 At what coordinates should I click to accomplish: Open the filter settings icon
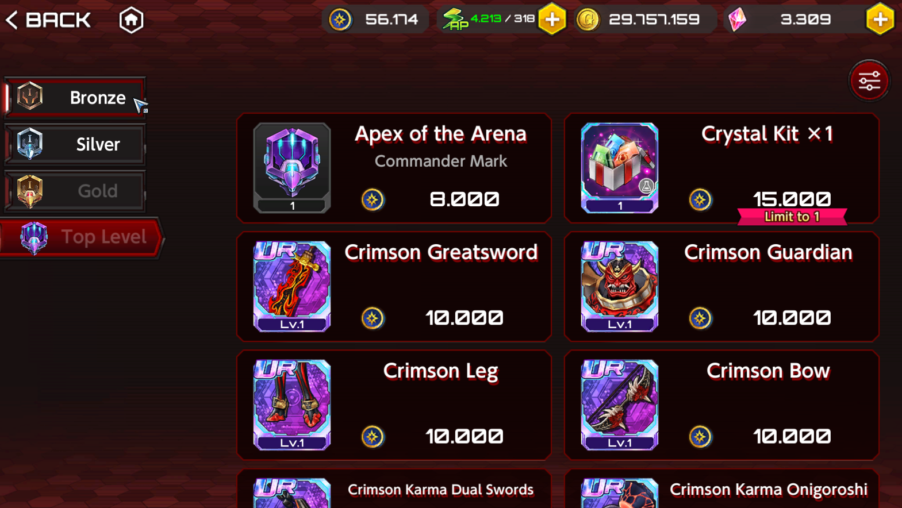tap(869, 81)
